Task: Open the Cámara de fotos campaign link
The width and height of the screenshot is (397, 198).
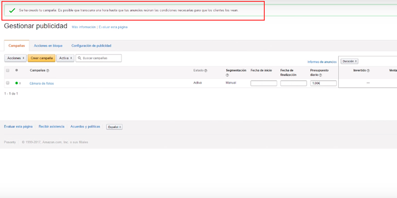Action: point(41,83)
